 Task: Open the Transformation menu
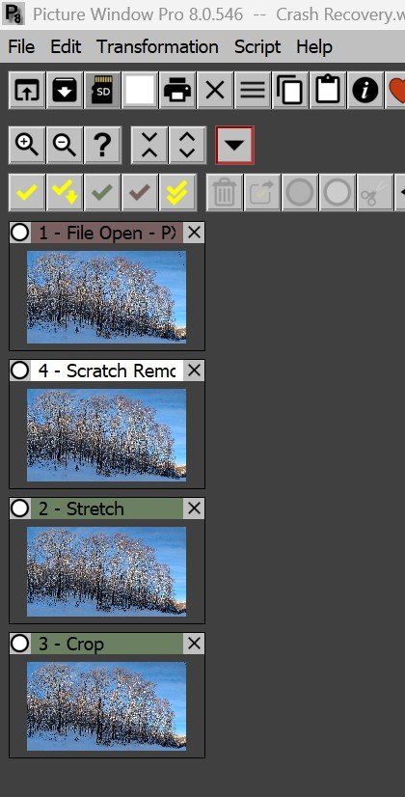coord(157,46)
